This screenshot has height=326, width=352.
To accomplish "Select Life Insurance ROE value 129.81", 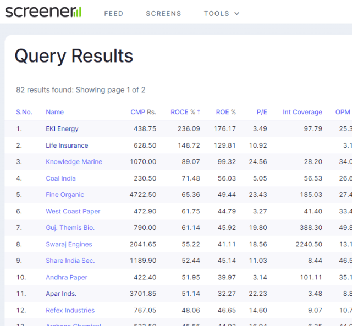I will [225, 145].
